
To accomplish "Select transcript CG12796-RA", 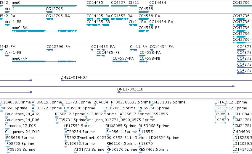I will [x=58, y=16].
